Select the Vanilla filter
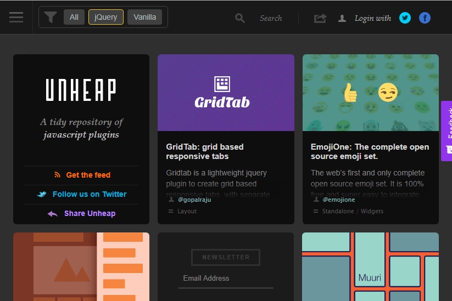 [x=144, y=17]
